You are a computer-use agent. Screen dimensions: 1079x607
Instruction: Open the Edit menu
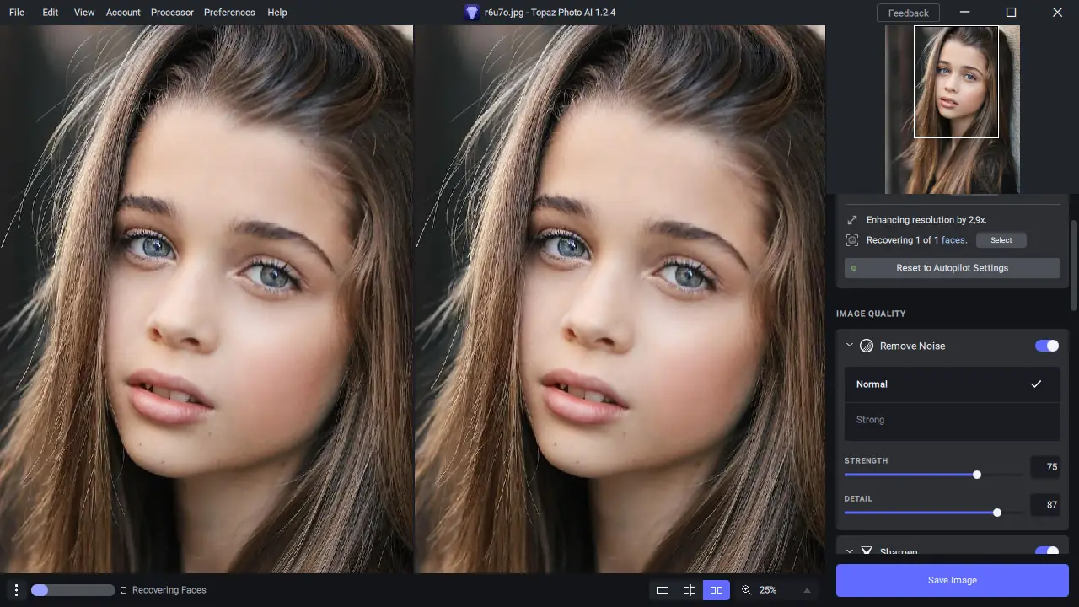51,13
